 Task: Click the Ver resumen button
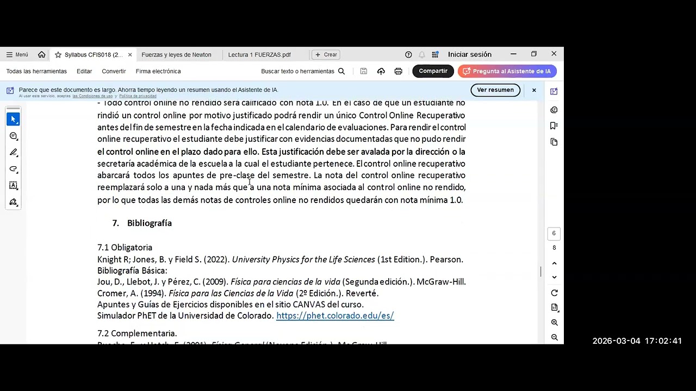(495, 90)
